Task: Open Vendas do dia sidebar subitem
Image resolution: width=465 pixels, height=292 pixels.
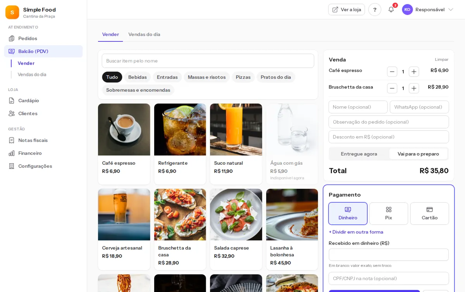Action: (x=32, y=74)
